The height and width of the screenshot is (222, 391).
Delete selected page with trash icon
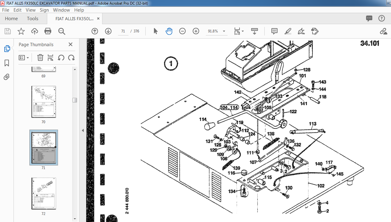coord(40,57)
